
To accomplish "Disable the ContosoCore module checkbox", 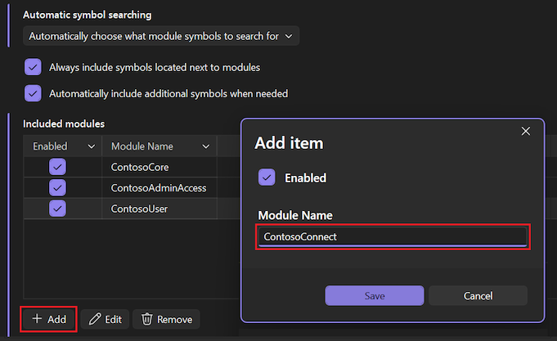I will point(57,167).
